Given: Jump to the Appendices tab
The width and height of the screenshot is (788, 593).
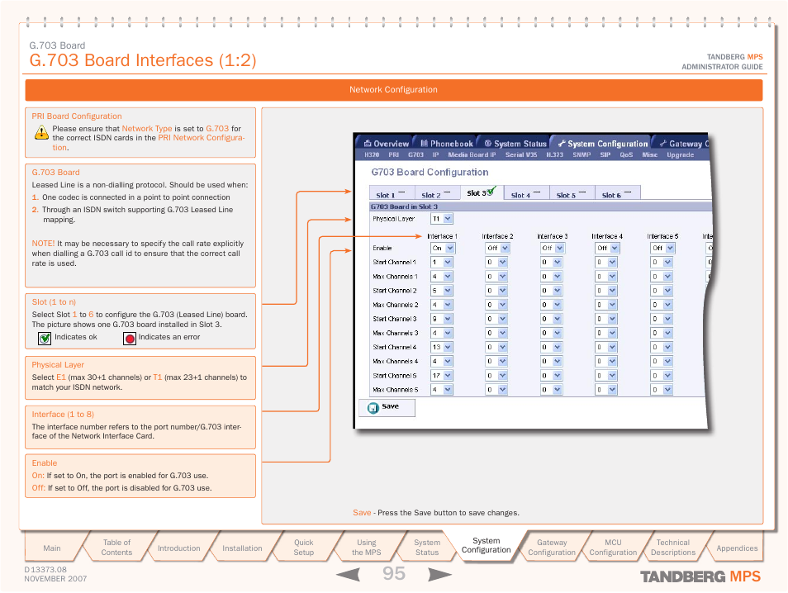Looking at the screenshot, I should pos(737,548).
